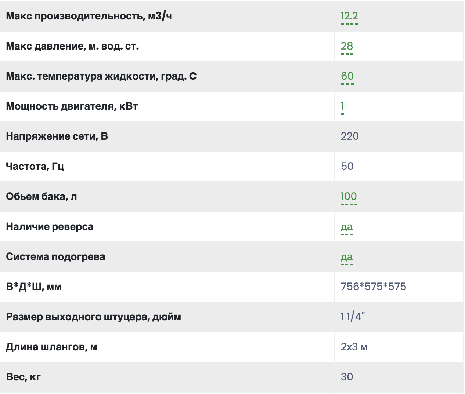Screen dimensions: 465x394
Task: Click the 'да' link for Наличие реверса
Action: click(x=346, y=227)
